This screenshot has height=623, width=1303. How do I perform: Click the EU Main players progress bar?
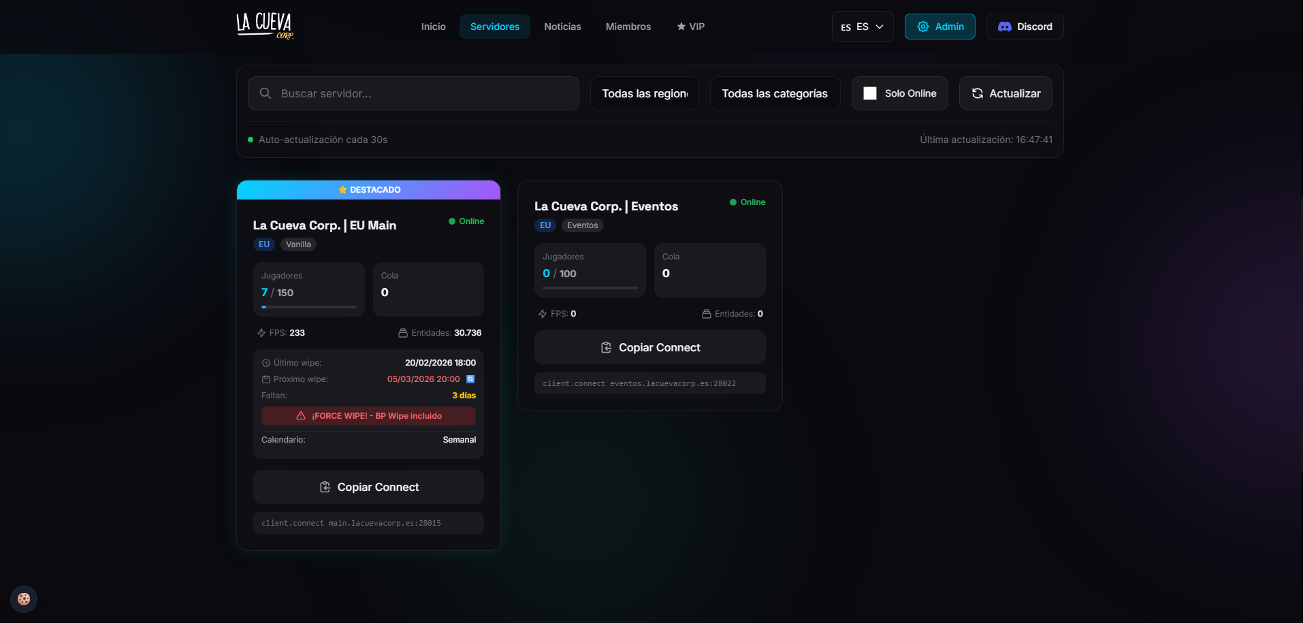point(309,307)
